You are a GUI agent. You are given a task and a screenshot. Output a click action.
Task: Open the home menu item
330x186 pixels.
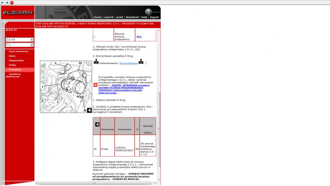(98, 17)
